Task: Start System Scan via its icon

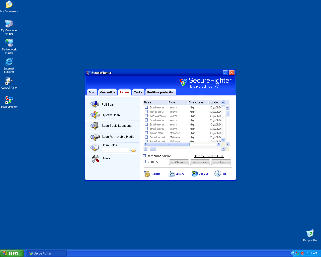Action: tap(95, 115)
